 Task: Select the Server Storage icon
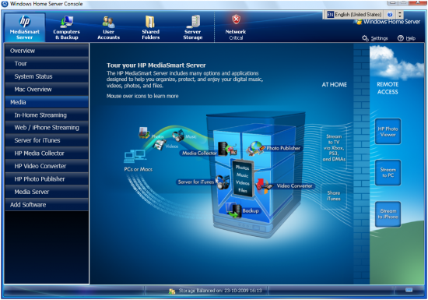(x=193, y=22)
